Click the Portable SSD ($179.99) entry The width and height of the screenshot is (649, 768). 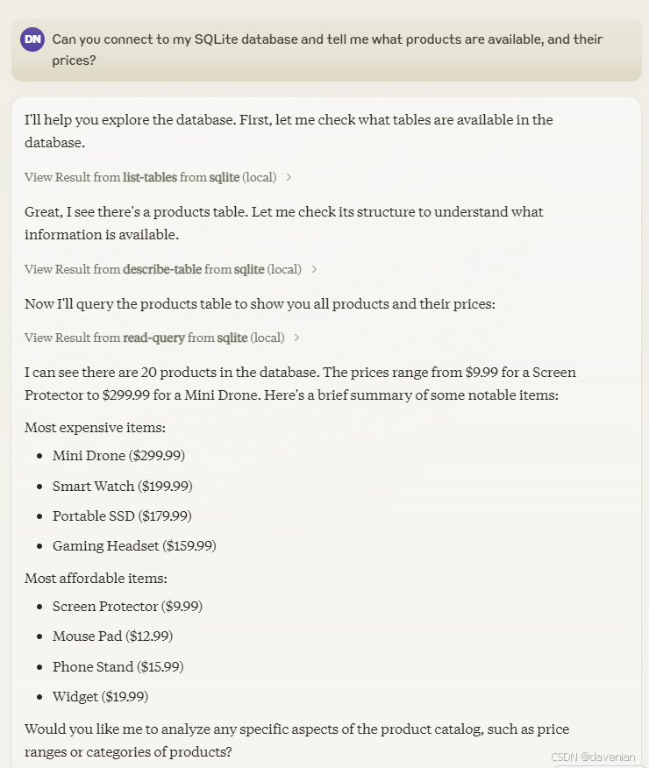coord(122,516)
